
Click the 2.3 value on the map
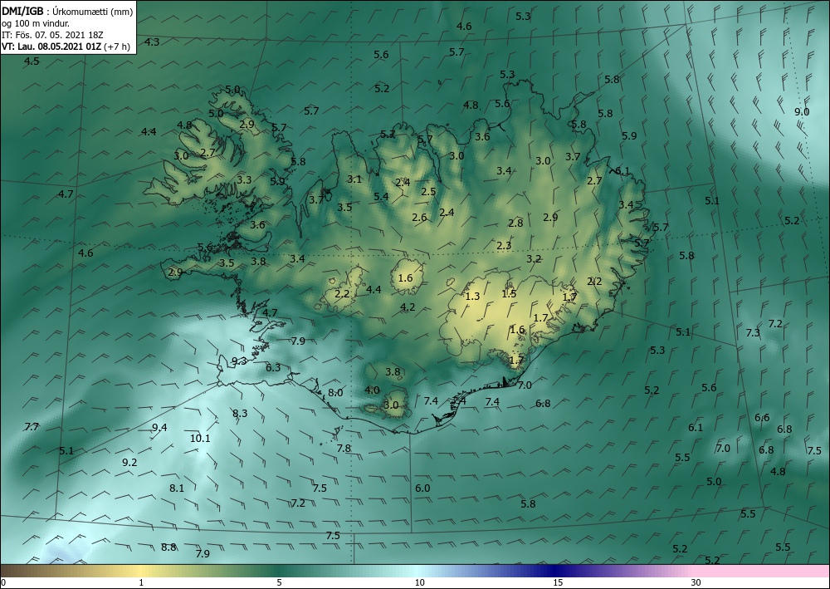[x=505, y=246]
